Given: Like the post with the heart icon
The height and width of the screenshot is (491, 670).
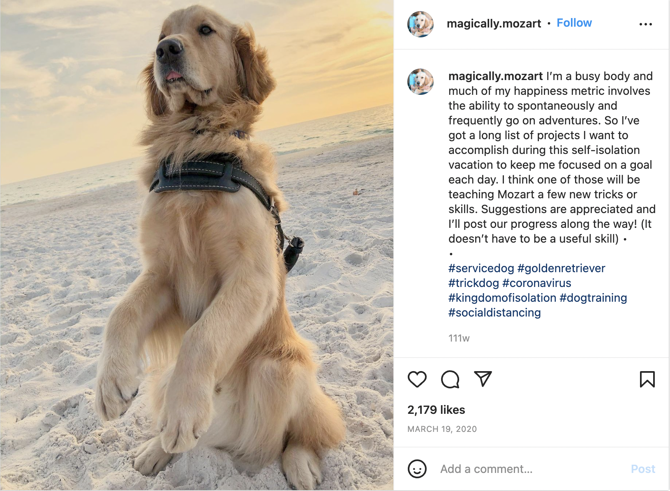Looking at the screenshot, I should pos(417,379).
